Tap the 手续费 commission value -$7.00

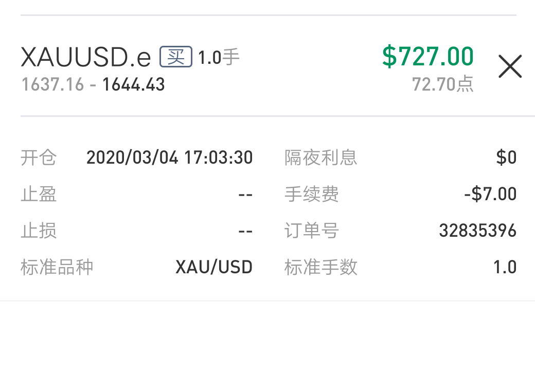coord(490,194)
